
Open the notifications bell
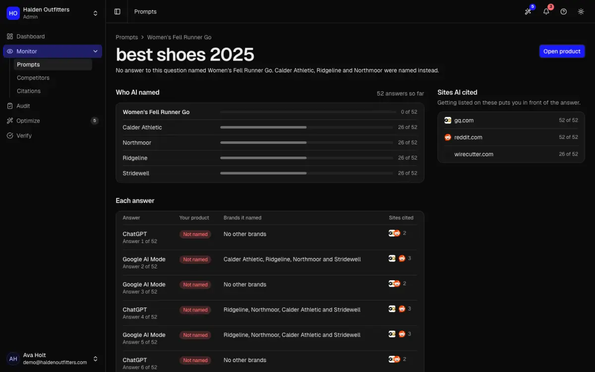pos(546,11)
